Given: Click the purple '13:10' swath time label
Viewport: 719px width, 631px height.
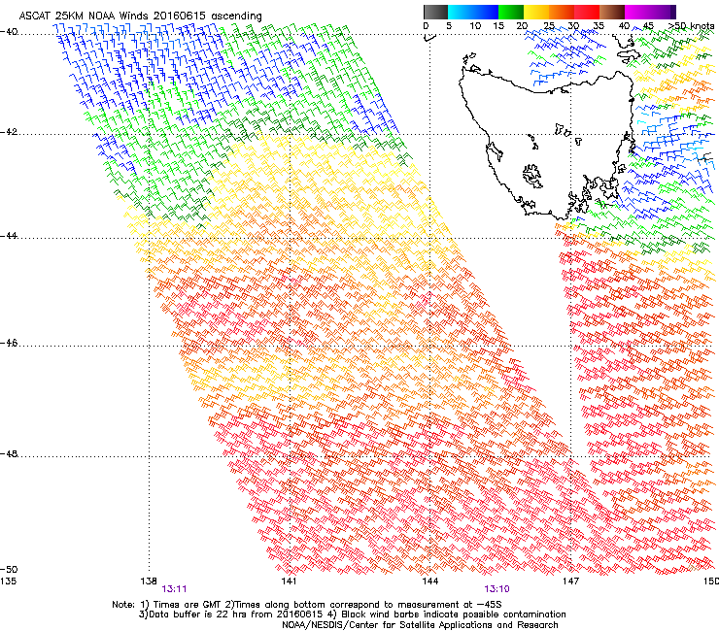Looking at the screenshot, I should [497, 589].
